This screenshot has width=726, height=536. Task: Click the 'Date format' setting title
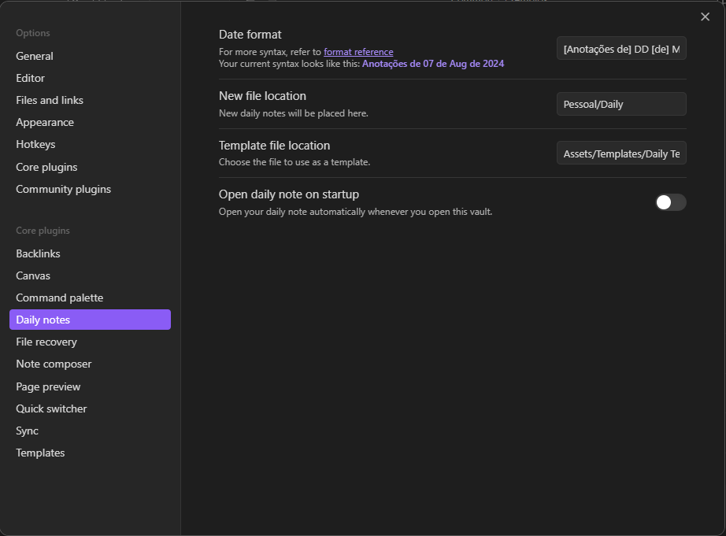[x=250, y=35]
